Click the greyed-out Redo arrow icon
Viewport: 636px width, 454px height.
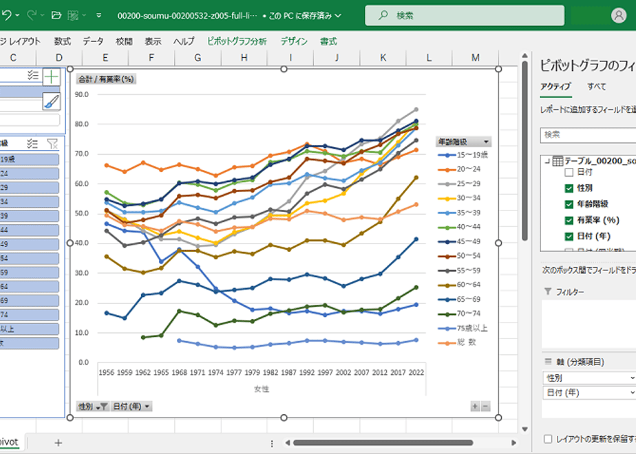[x=32, y=15]
